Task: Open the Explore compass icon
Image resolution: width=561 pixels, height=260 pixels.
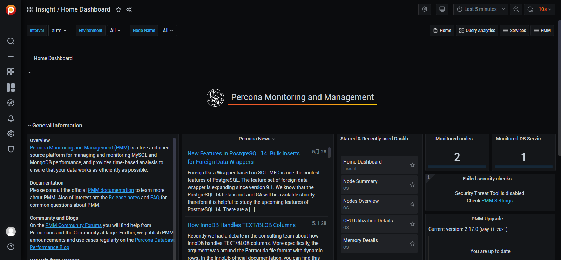Action: [11, 103]
